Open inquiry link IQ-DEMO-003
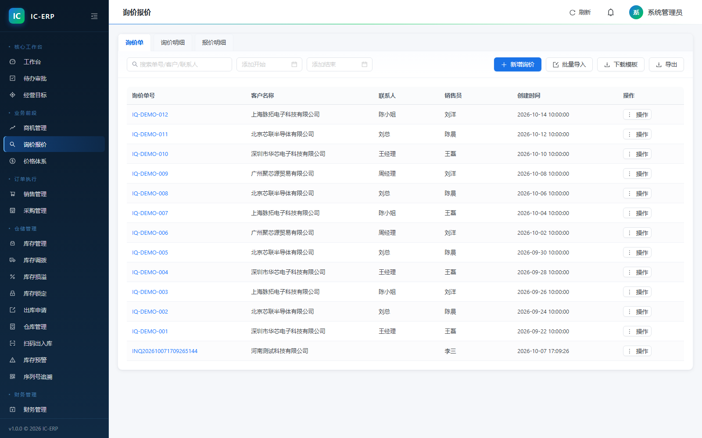 [150, 292]
